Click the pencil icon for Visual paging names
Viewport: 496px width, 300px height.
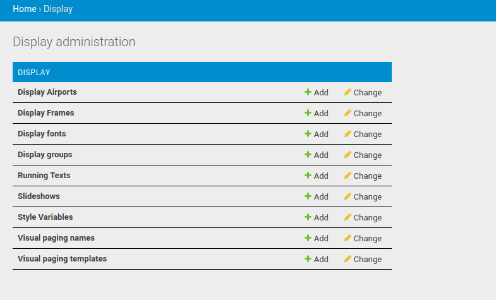click(x=348, y=238)
